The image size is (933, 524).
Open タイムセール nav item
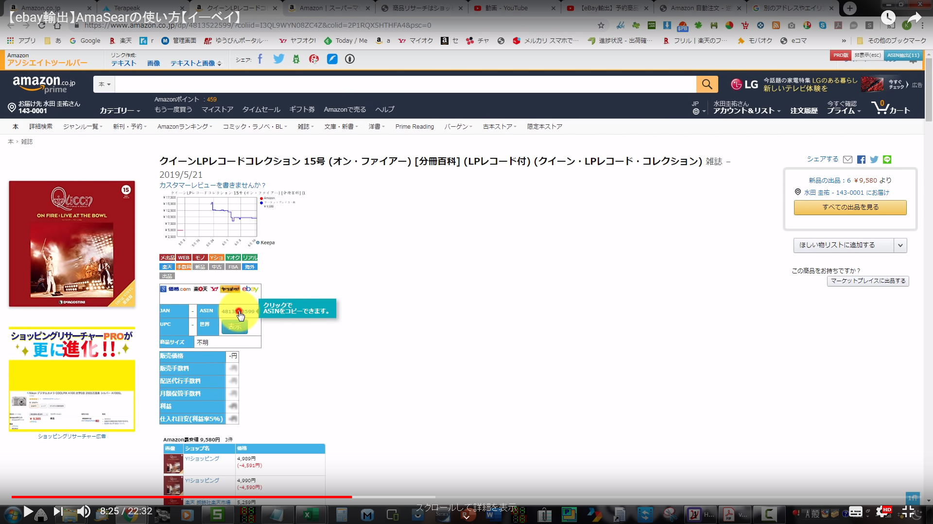coord(261,110)
